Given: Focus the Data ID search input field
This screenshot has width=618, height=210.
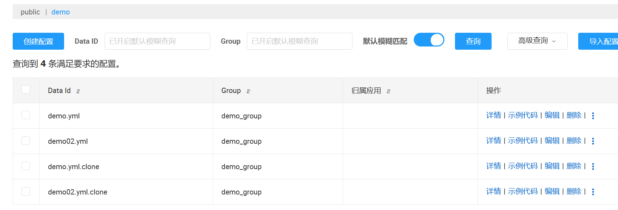Looking at the screenshot, I should tap(157, 41).
